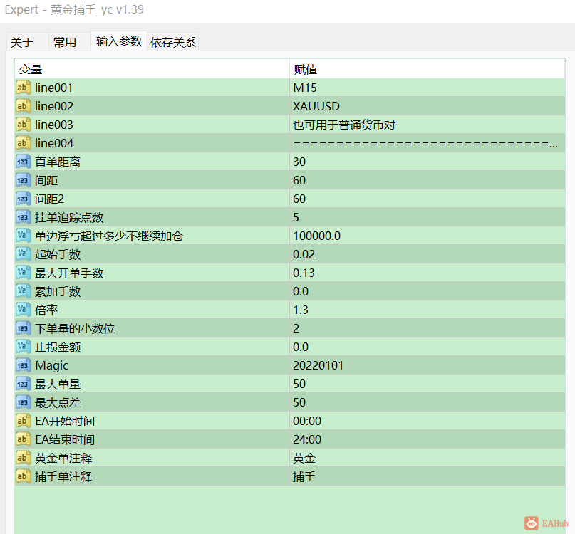
Task: Click the string icon beside 捕手单注释
Action: 23,476
